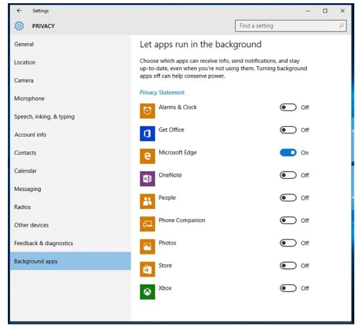358x328 pixels.
Task: Select Radios in the sidebar
Action: [70, 207]
